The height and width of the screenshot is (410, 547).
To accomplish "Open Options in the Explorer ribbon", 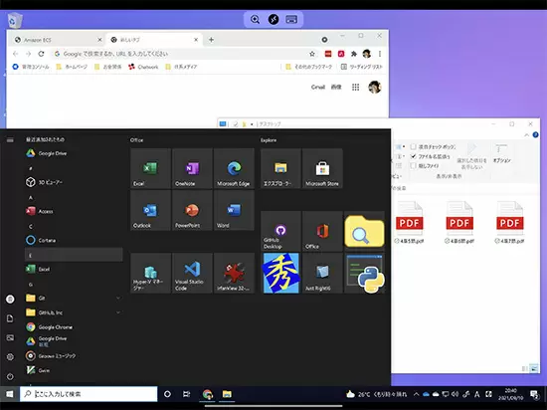I will click(501, 153).
